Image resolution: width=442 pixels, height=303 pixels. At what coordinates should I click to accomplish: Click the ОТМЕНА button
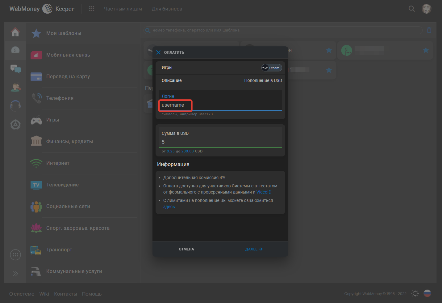coord(186,249)
